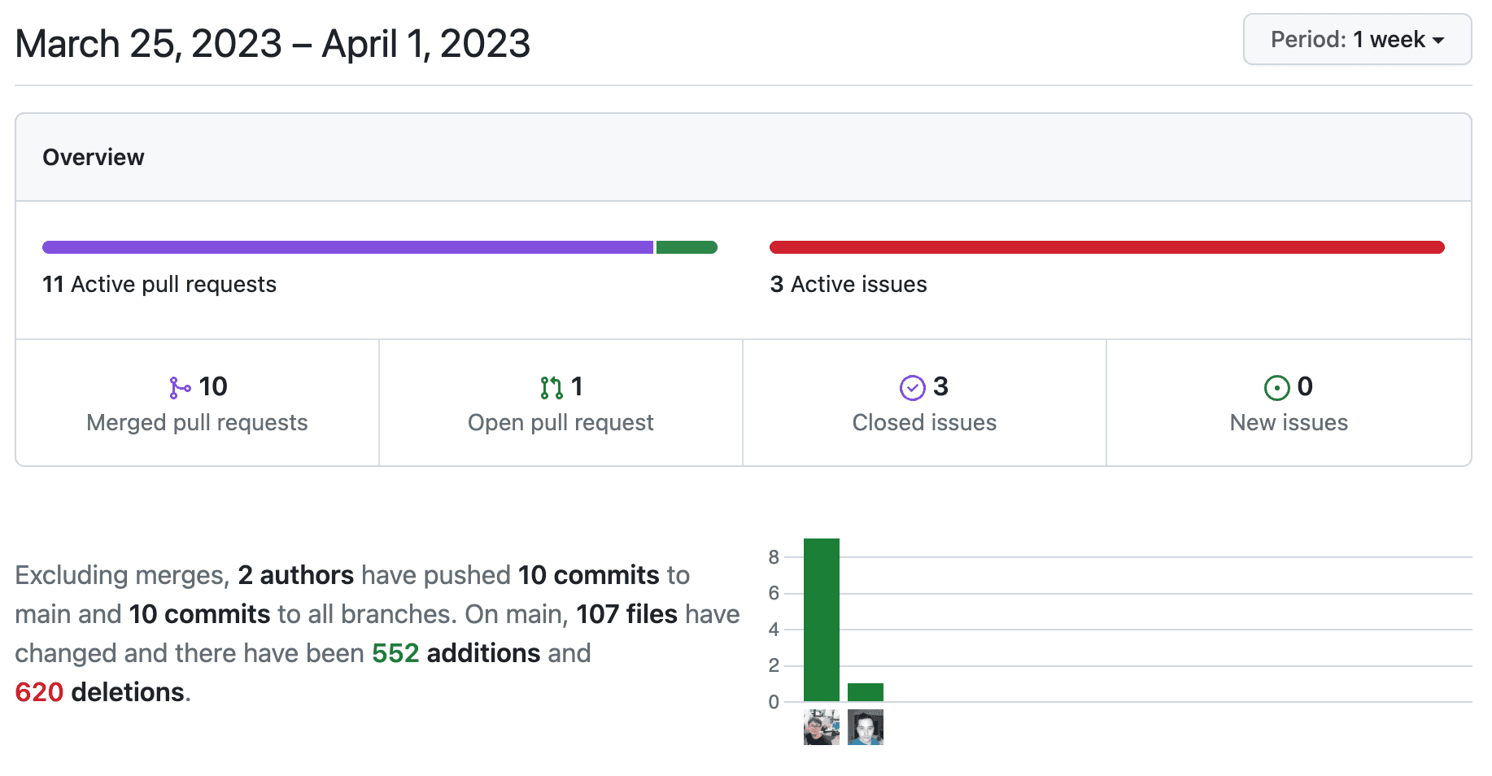Select the New issues label
1492x776 pixels.
[x=1289, y=423]
